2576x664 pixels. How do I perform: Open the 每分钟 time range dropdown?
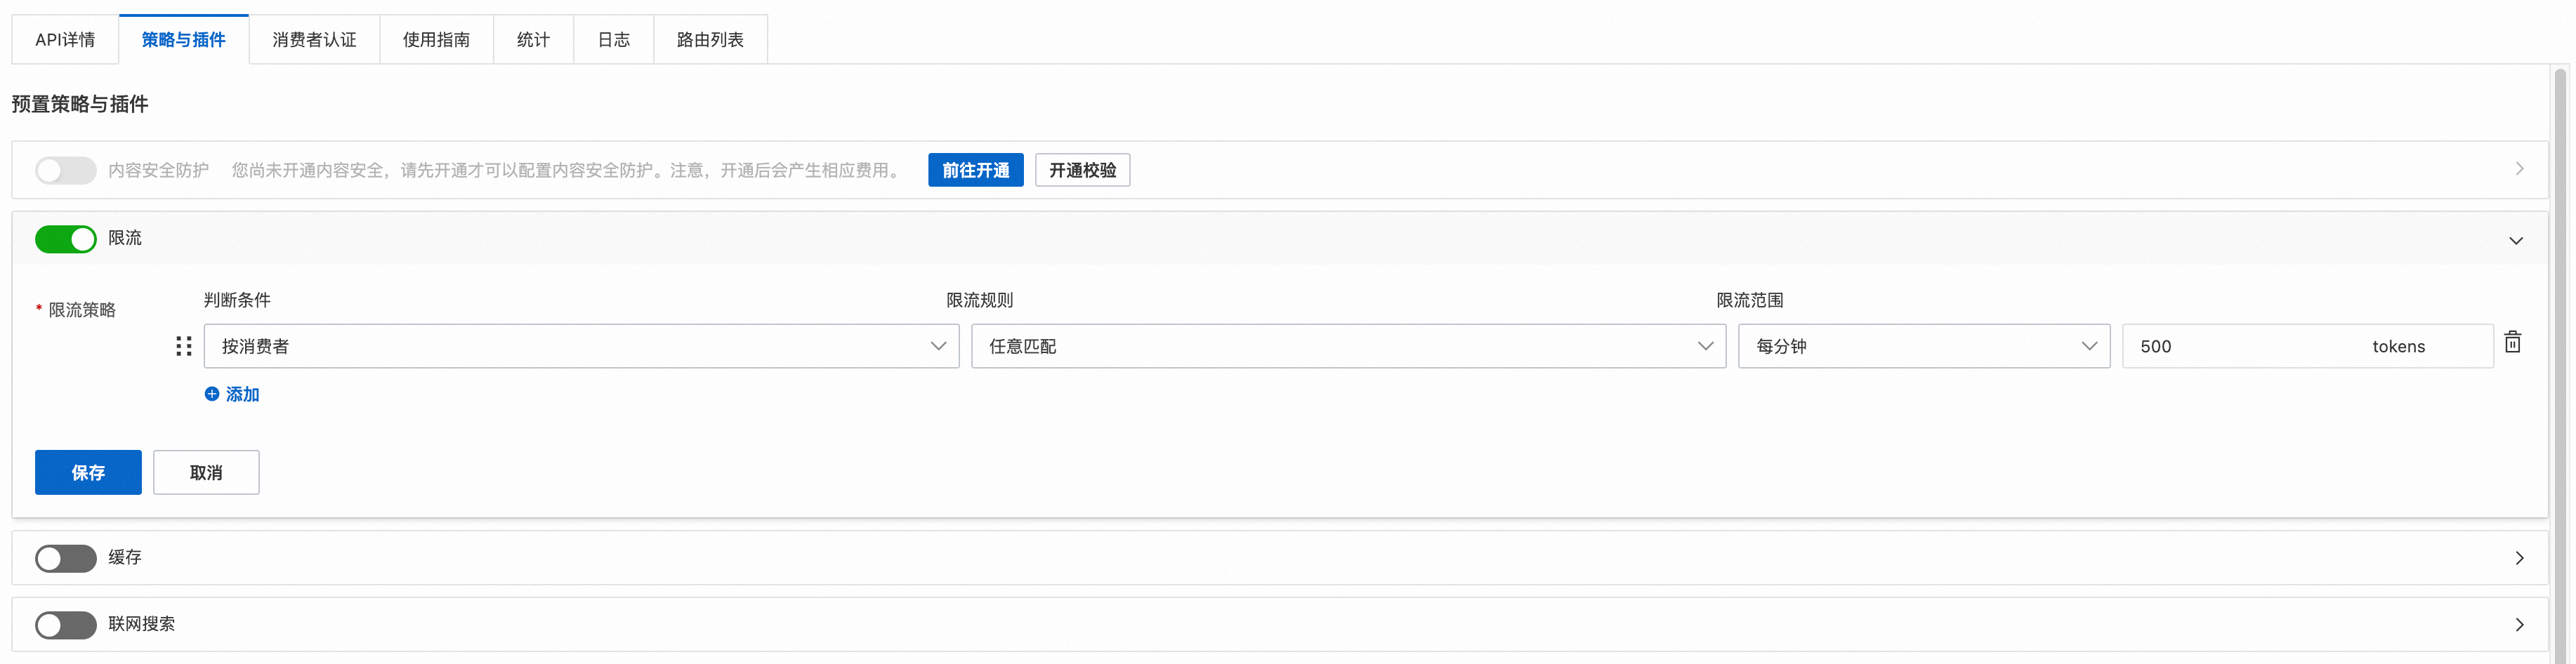1923,346
